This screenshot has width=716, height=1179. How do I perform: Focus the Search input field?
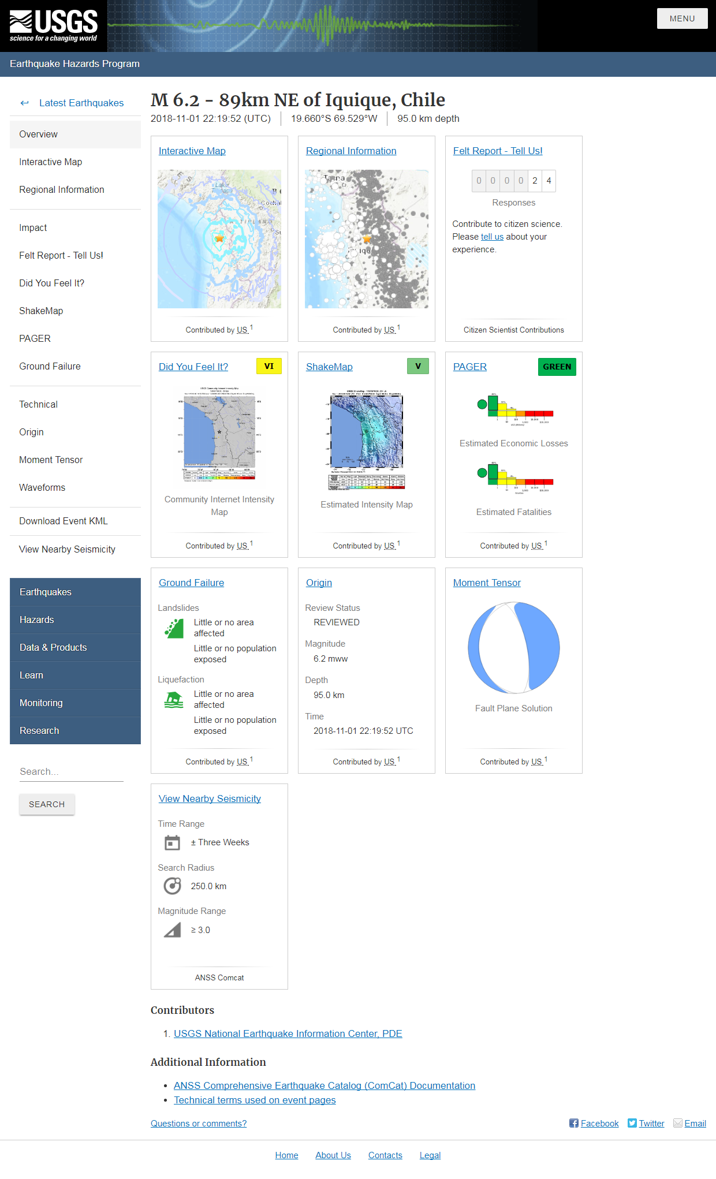(71, 771)
